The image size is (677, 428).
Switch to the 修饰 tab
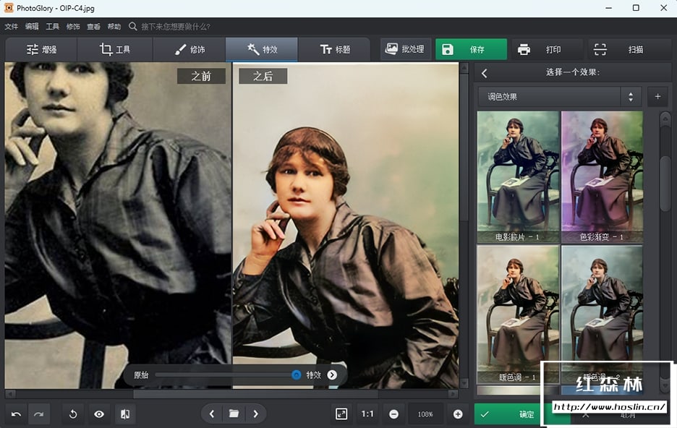pos(190,50)
